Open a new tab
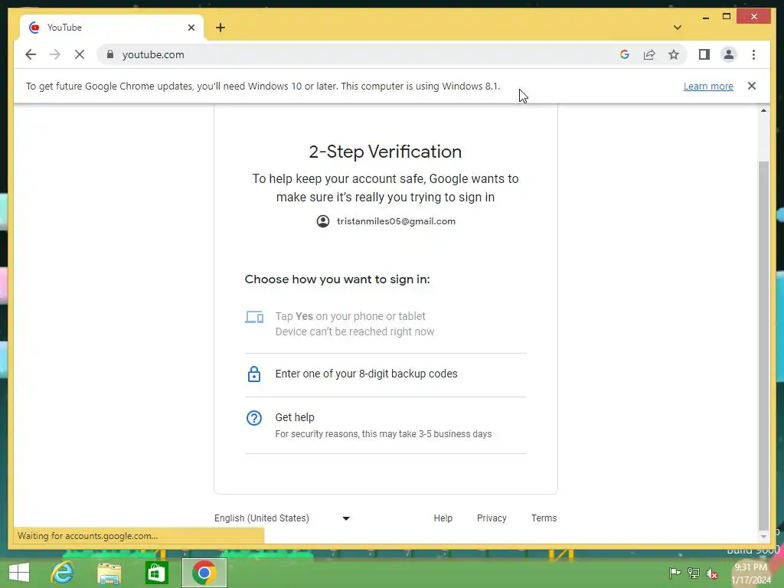 (220, 28)
